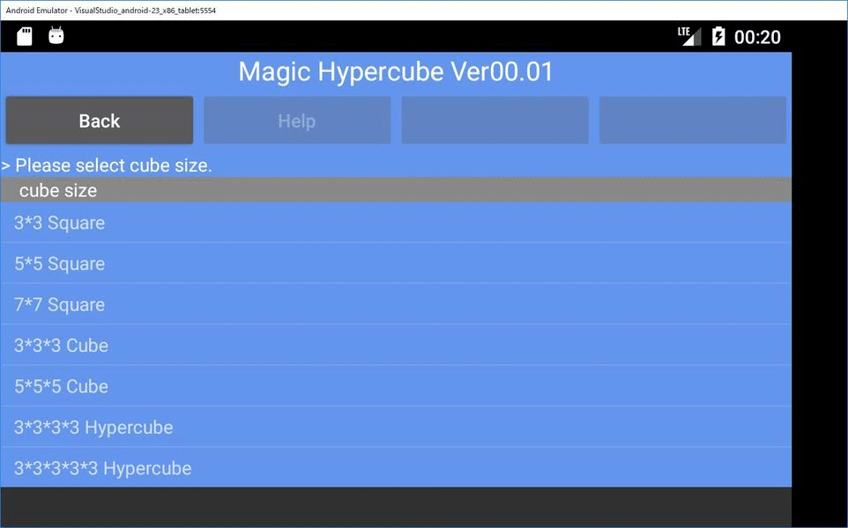The width and height of the screenshot is (848, 528).
Task: Click the SD card status icon
Action: click(x=25, y=36)
